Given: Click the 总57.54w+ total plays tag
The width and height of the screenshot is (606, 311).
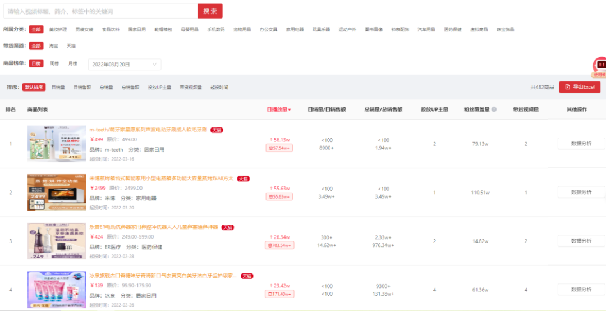Looking at the screenshot, I should [279, 148].
